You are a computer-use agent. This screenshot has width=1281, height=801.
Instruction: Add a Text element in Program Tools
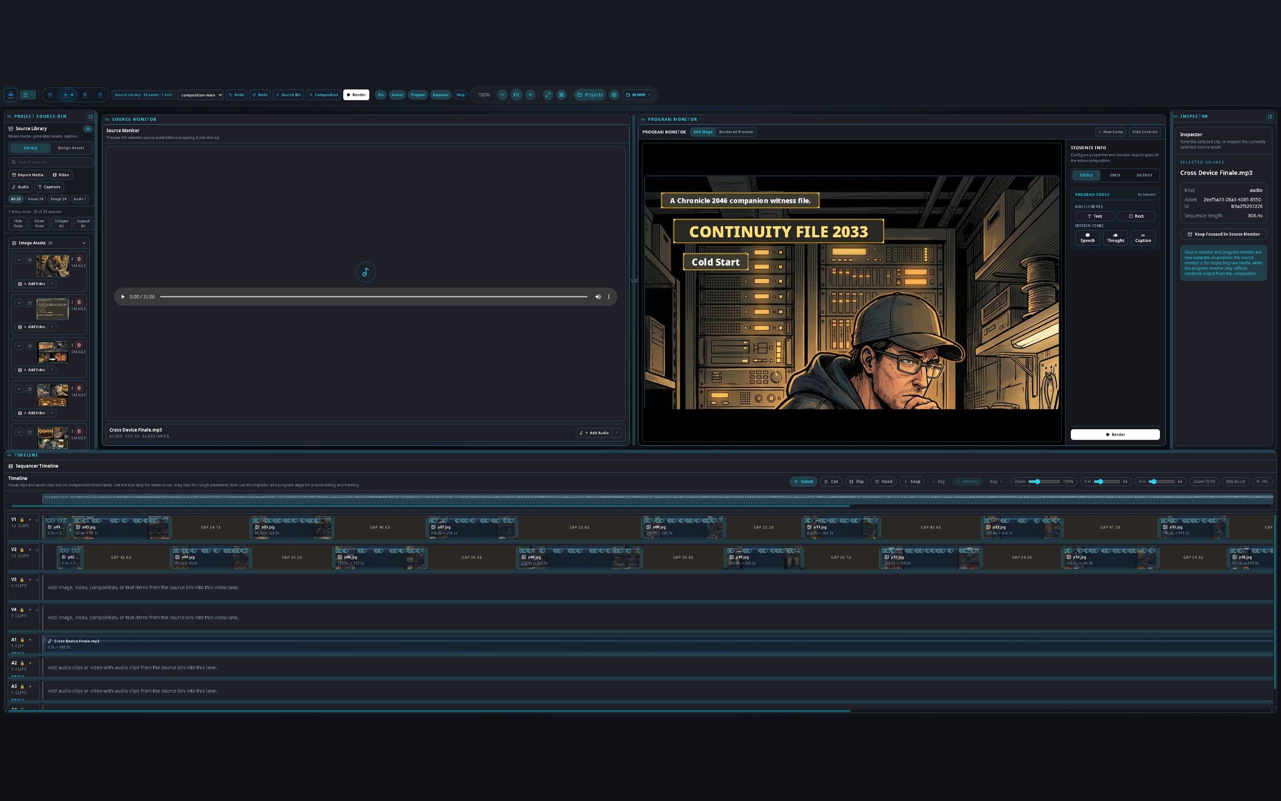(x=1094, y=216)
